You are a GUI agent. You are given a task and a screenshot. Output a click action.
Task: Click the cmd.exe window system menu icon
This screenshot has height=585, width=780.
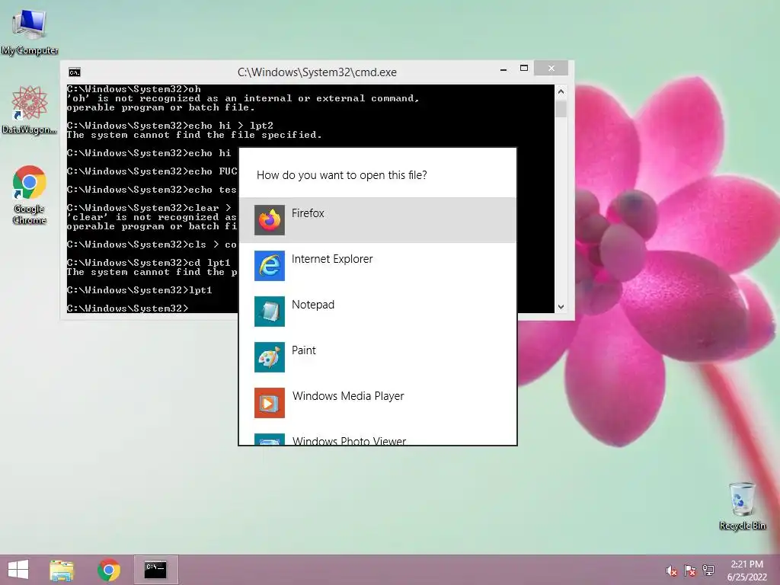75,72
